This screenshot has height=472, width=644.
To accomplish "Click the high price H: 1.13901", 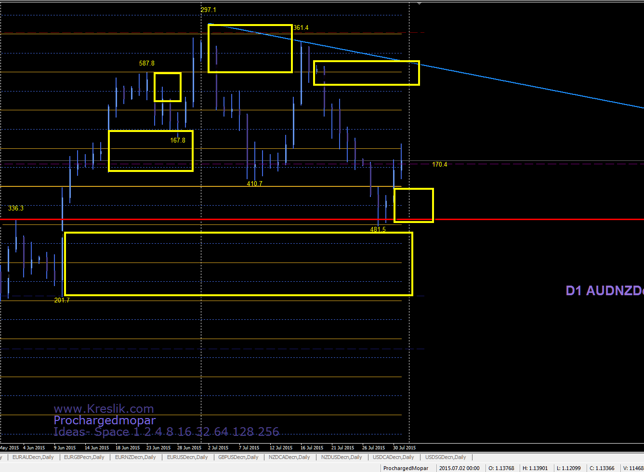I will point(535,468).
